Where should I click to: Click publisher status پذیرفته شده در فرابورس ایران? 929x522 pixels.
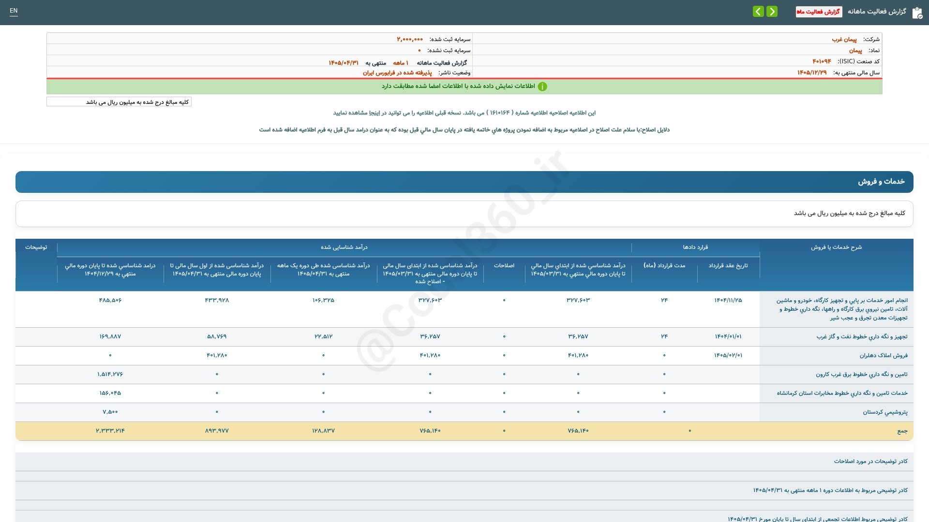coord(397,72)
